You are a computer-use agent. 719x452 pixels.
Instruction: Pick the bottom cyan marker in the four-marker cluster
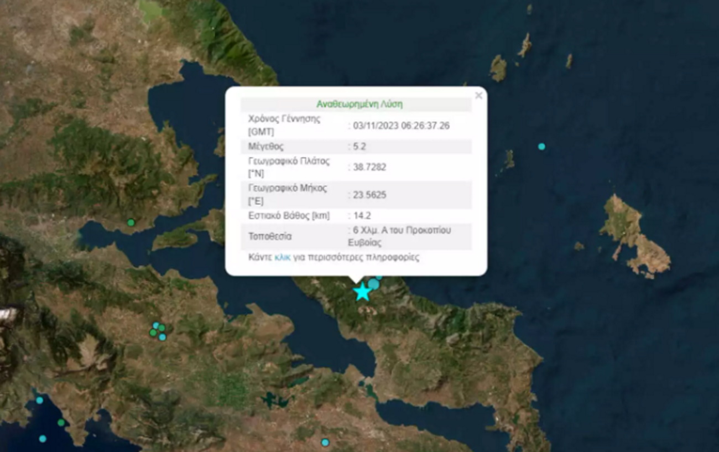(x=162, y=337)
